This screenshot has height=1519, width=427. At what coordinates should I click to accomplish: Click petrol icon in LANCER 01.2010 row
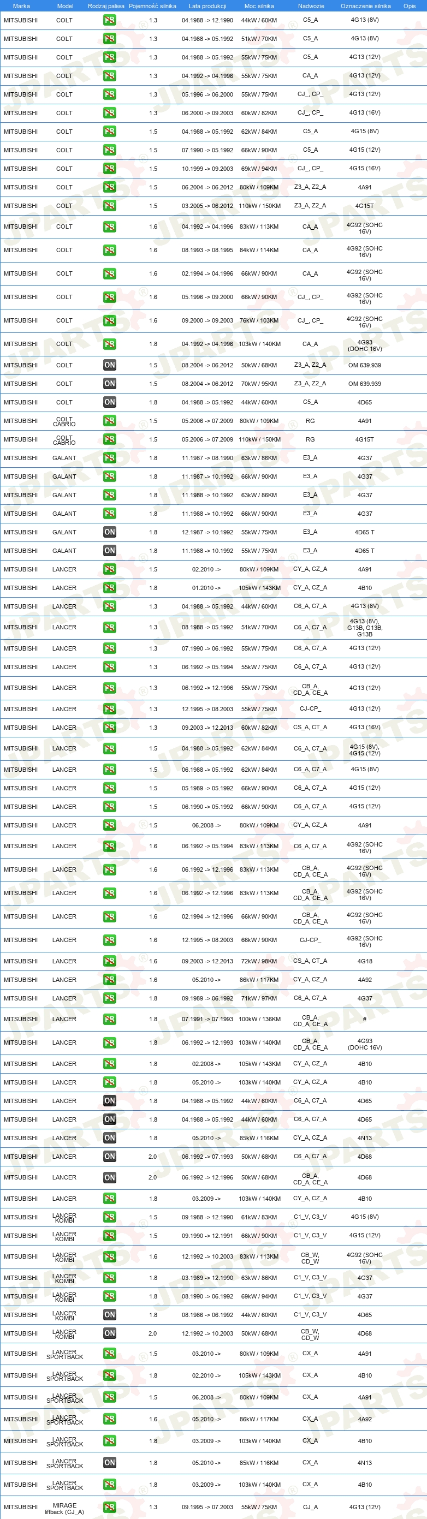(109, 588)
